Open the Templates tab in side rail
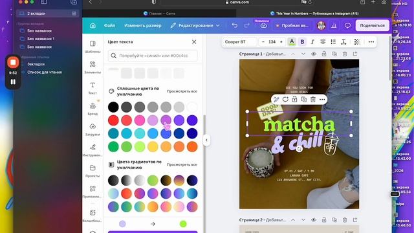 (93, 47)
